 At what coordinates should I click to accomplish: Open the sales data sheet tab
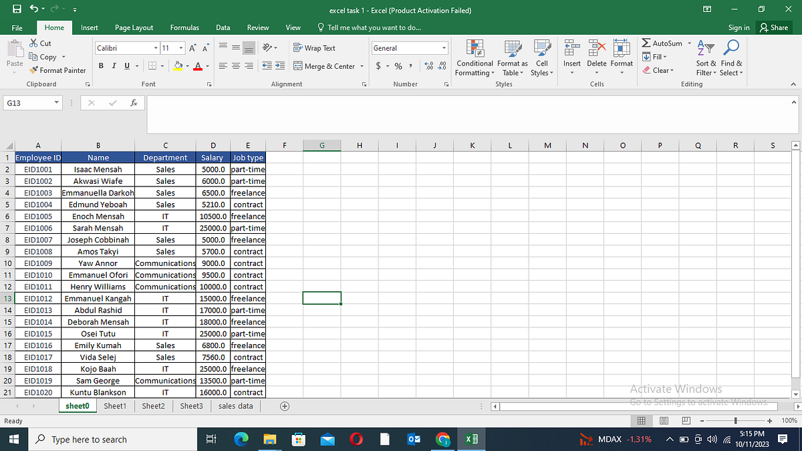coord(235,406)
